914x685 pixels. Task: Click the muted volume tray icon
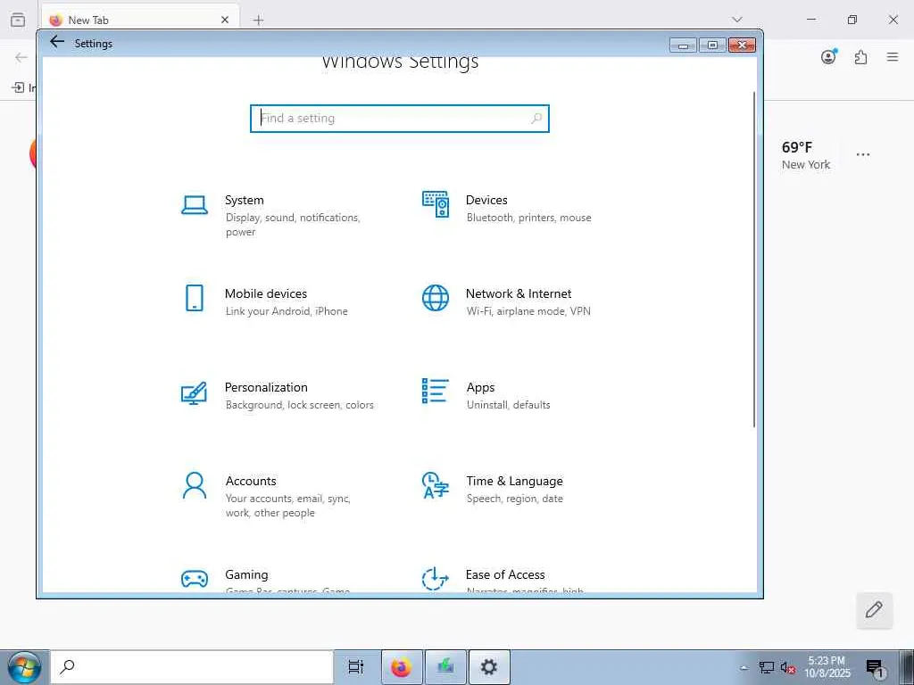(x=787, y=668)
